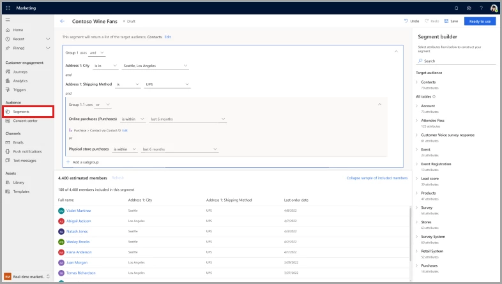This screenshot has width=502, height=284.
Task: Click Collapse sample of included members
Action: 377,178
